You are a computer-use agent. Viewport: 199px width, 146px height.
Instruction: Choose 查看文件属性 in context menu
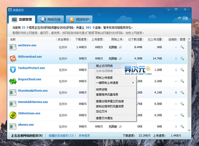[112, 118]
